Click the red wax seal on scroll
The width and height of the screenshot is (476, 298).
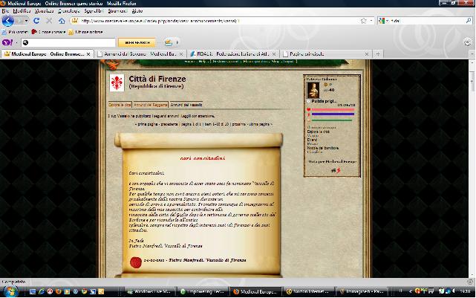(136, 262)
